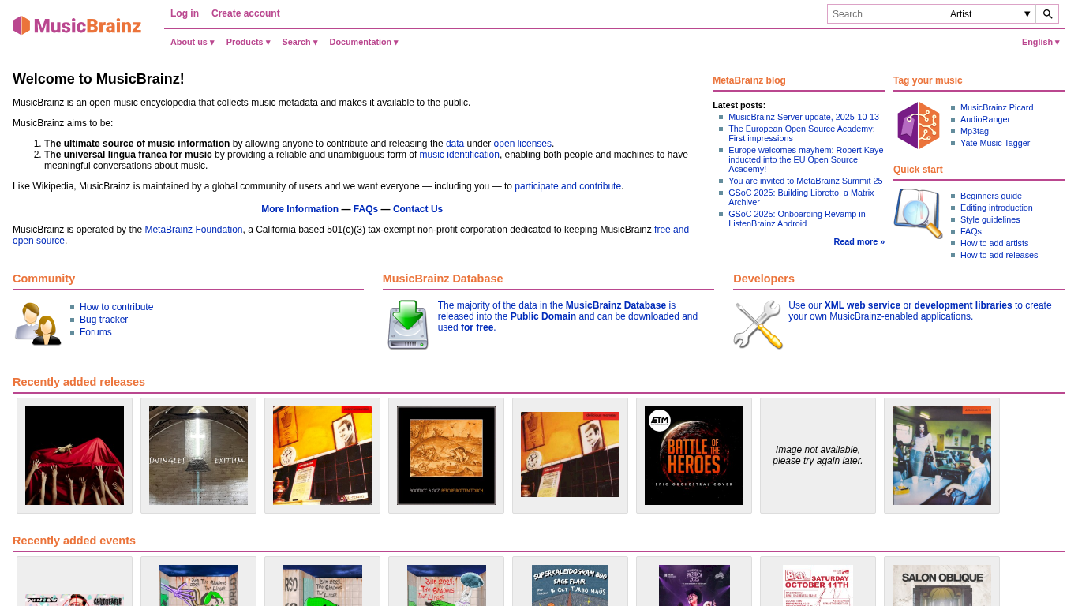Click the database download icon
Screen dimensions: 1078x606
click(x=408, y=324)
